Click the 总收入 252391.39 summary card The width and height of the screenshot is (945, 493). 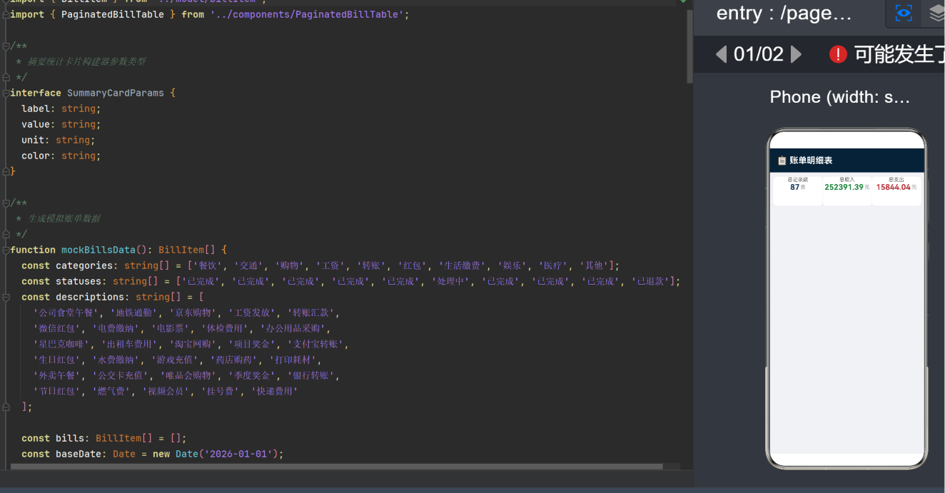pos(847,190)
